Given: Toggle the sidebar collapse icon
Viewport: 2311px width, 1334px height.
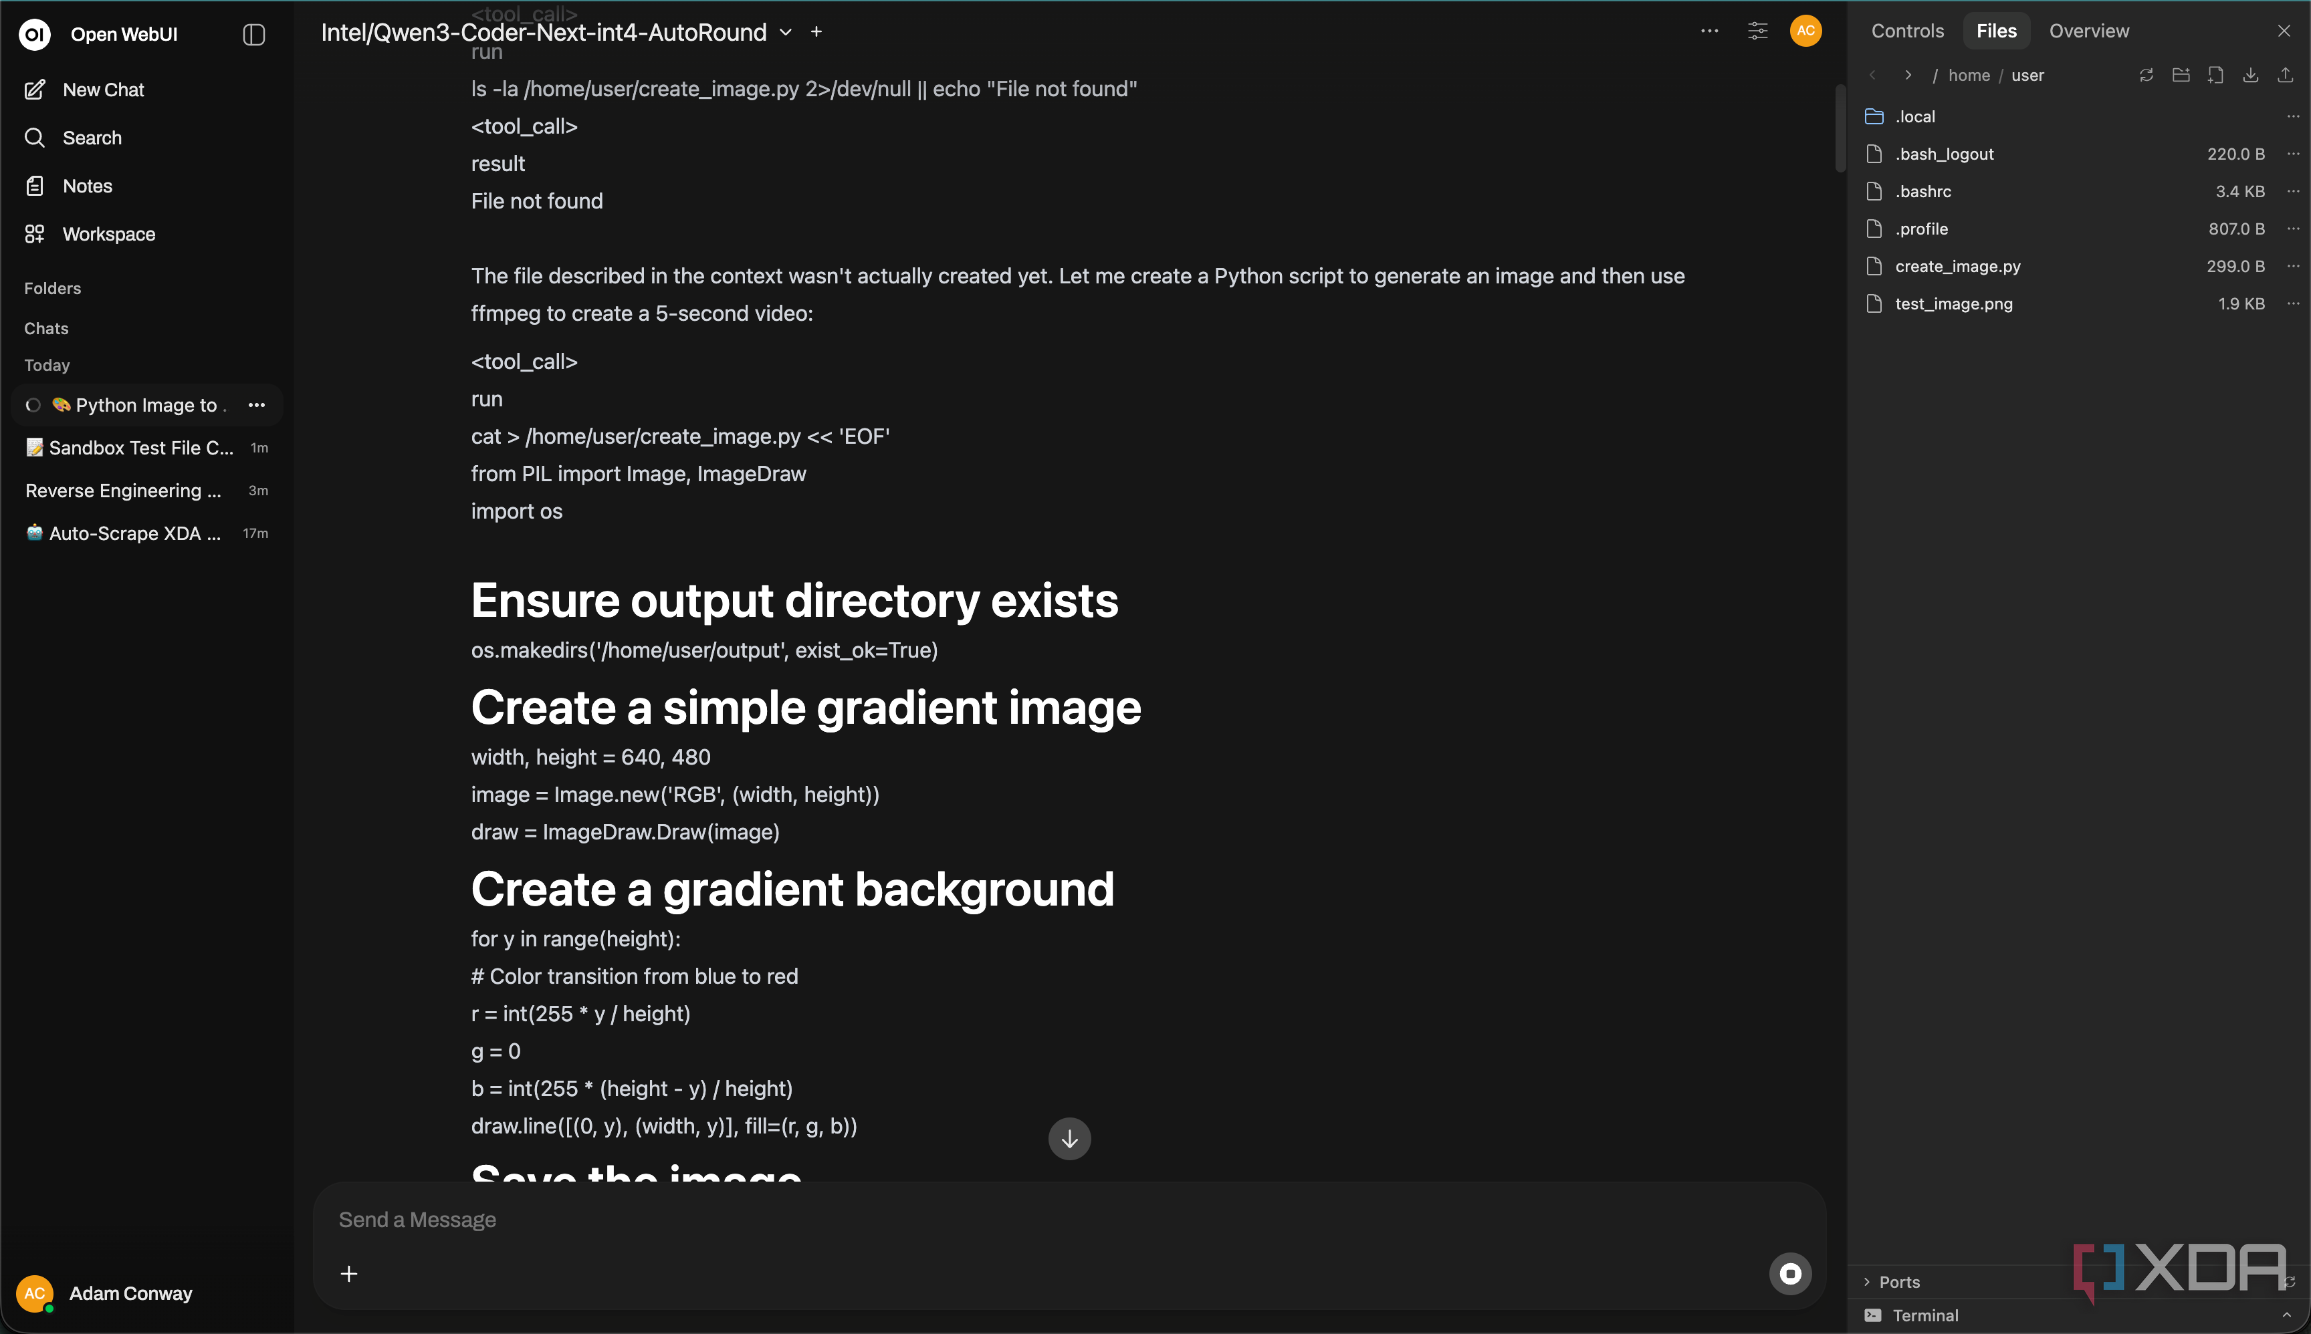Looking at the screenshot, I should (254, 35).
